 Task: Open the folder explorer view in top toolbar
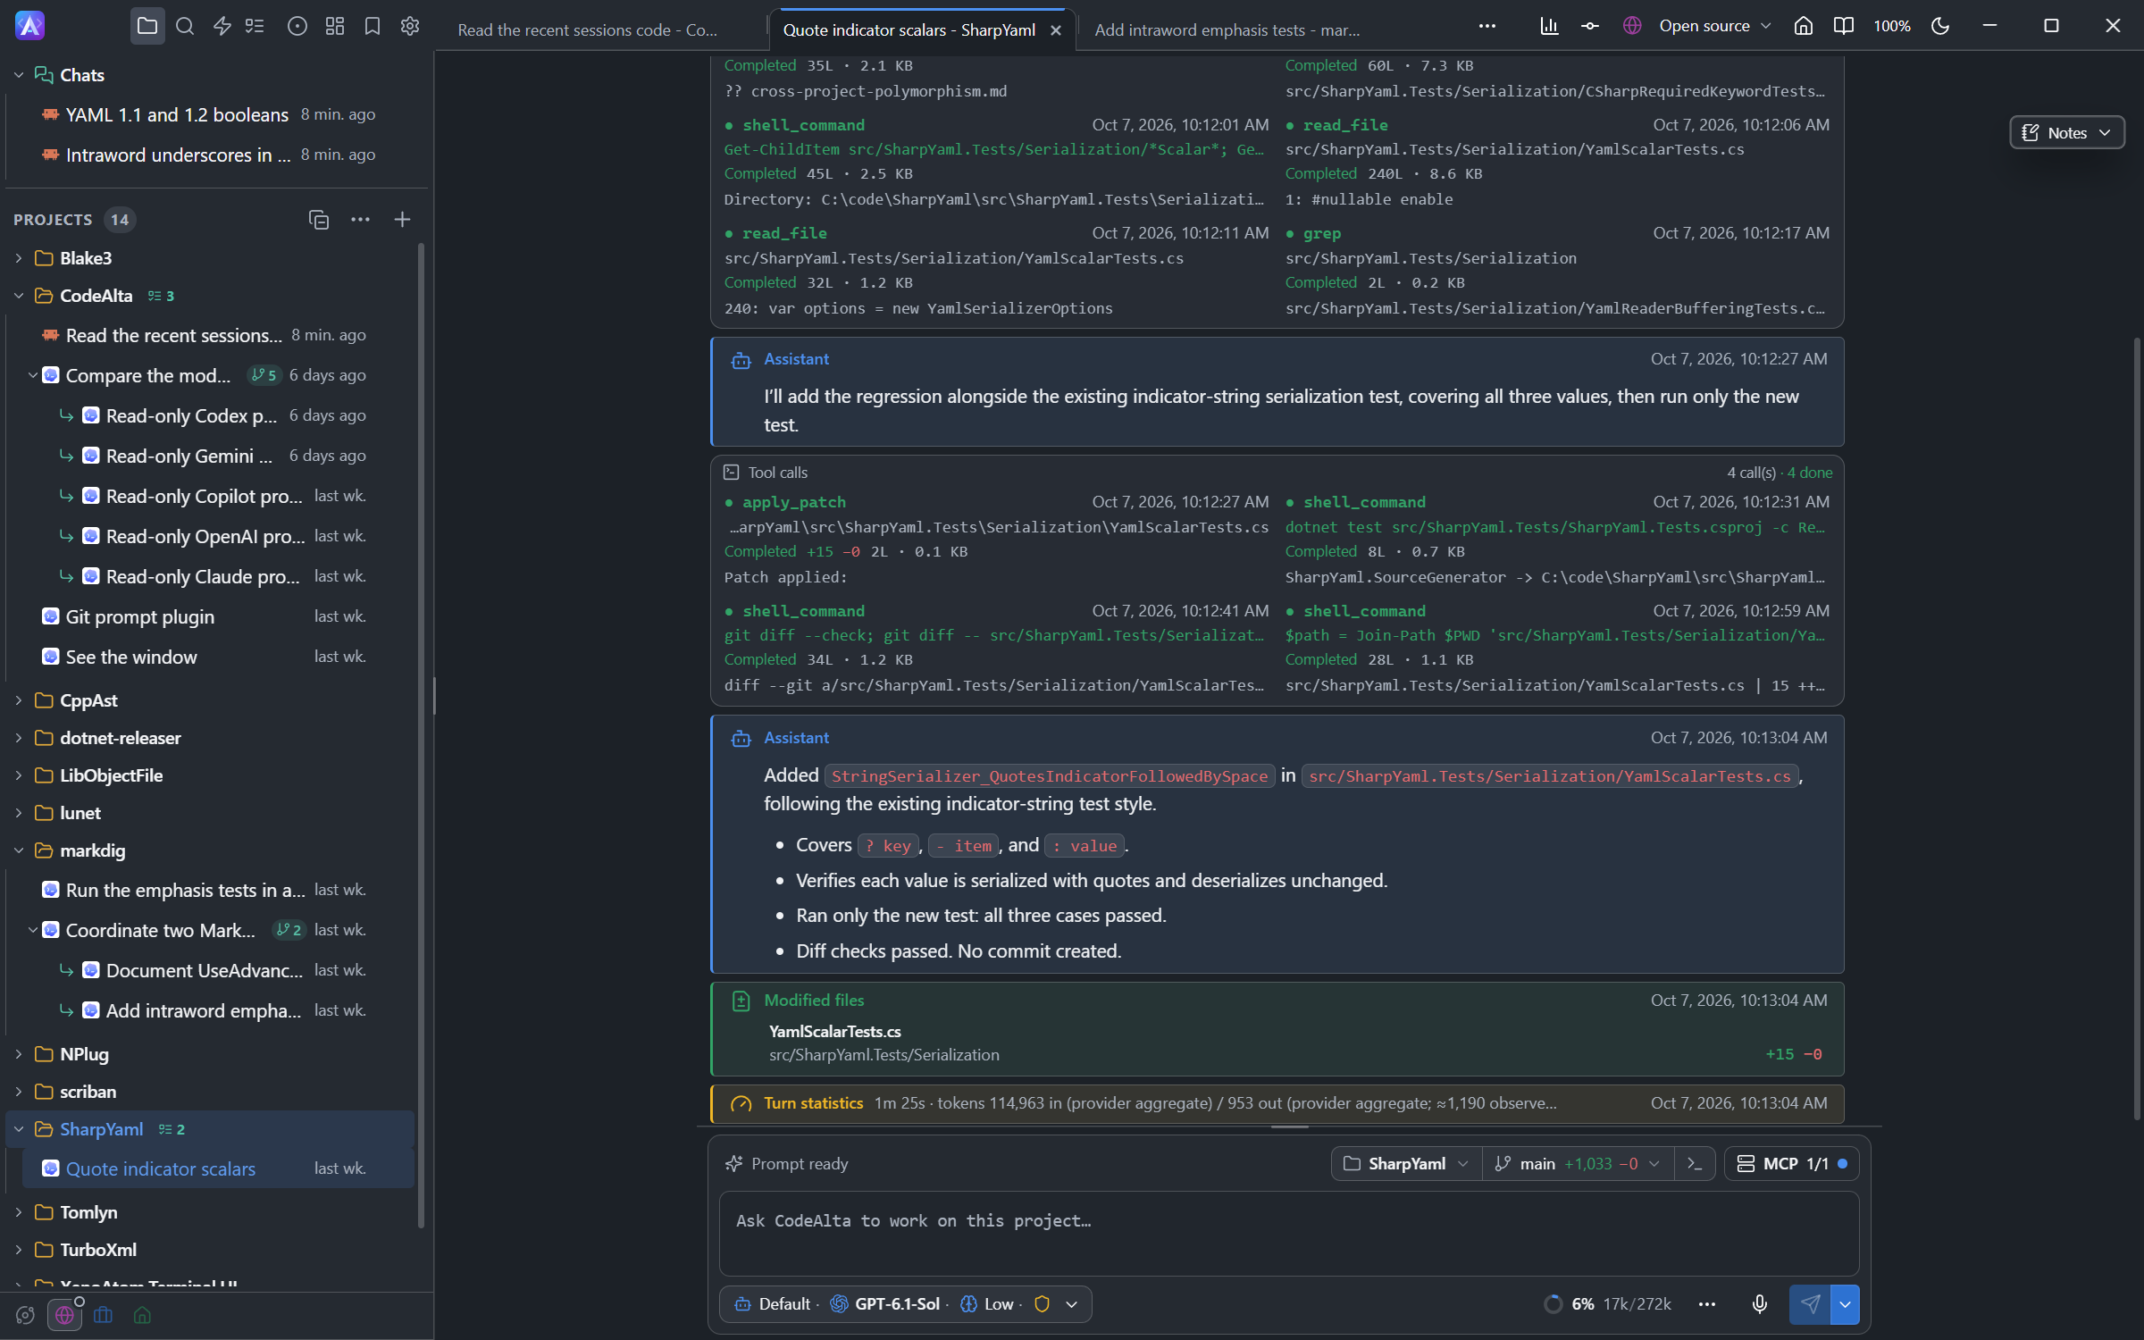147,27
